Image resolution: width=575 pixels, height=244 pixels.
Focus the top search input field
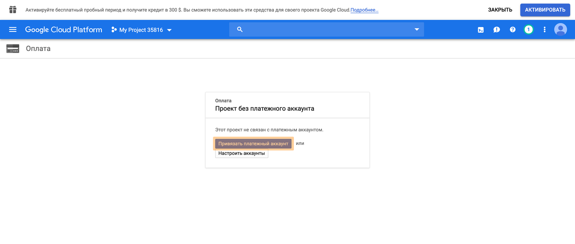tap(327, 29)
